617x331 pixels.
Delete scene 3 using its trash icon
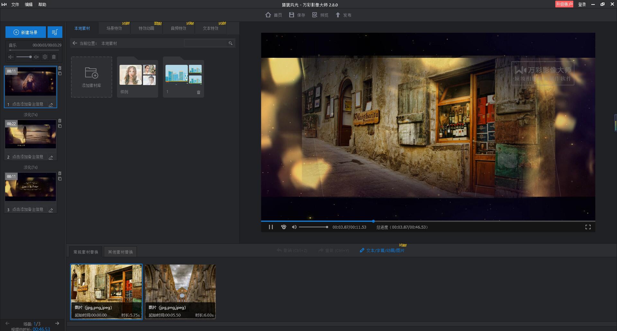click(60, 173)
